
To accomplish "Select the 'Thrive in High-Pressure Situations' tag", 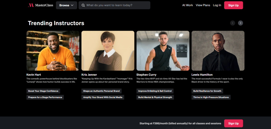I will [x=211, y=97].
